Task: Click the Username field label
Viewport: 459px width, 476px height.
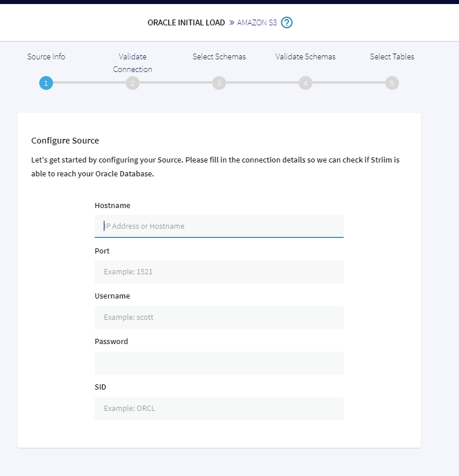Action: tap(112, 296)
